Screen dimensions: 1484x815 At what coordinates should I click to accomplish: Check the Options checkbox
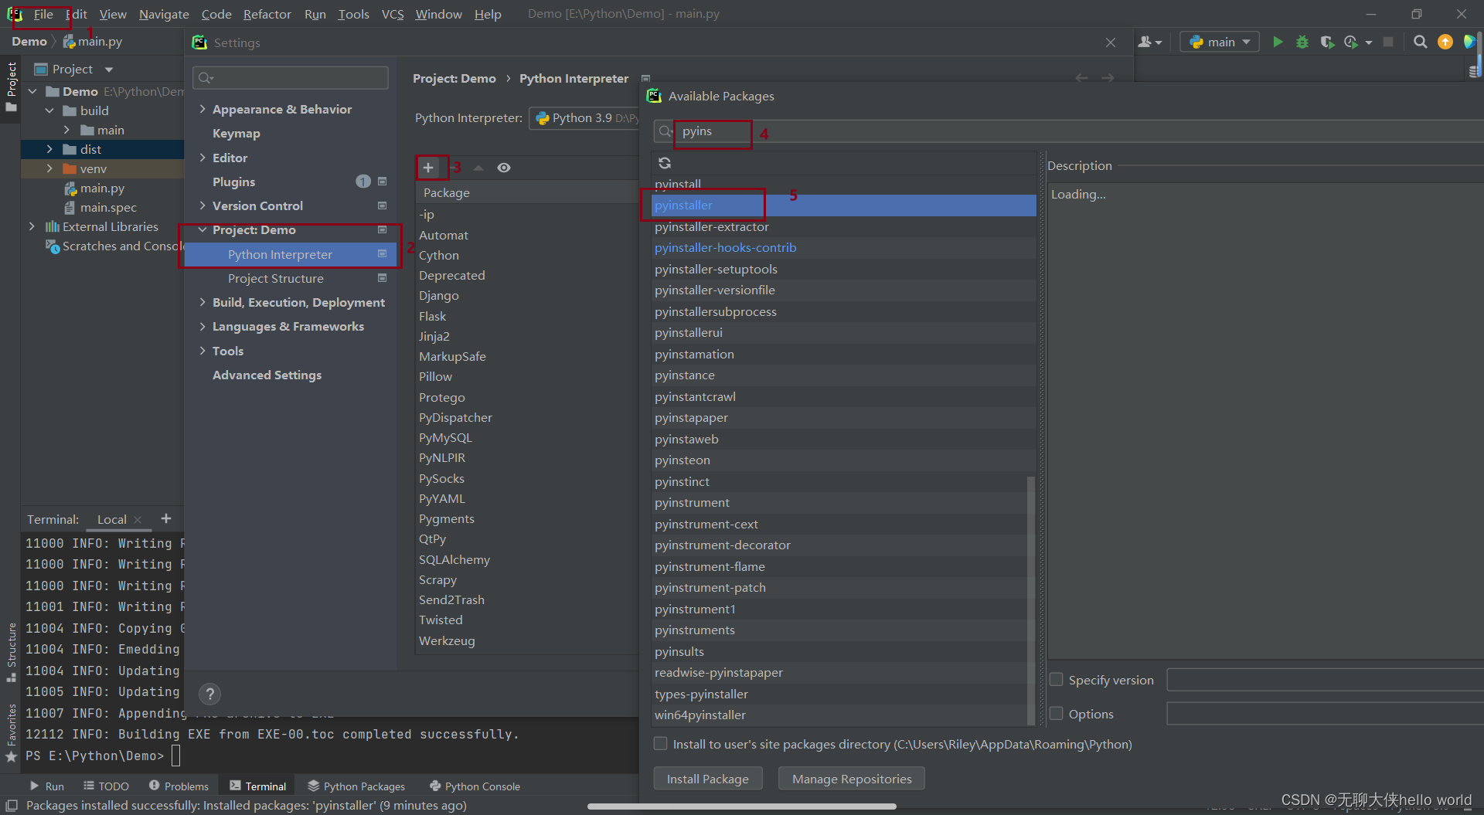pyautogui.click(x=1057, y=714)
